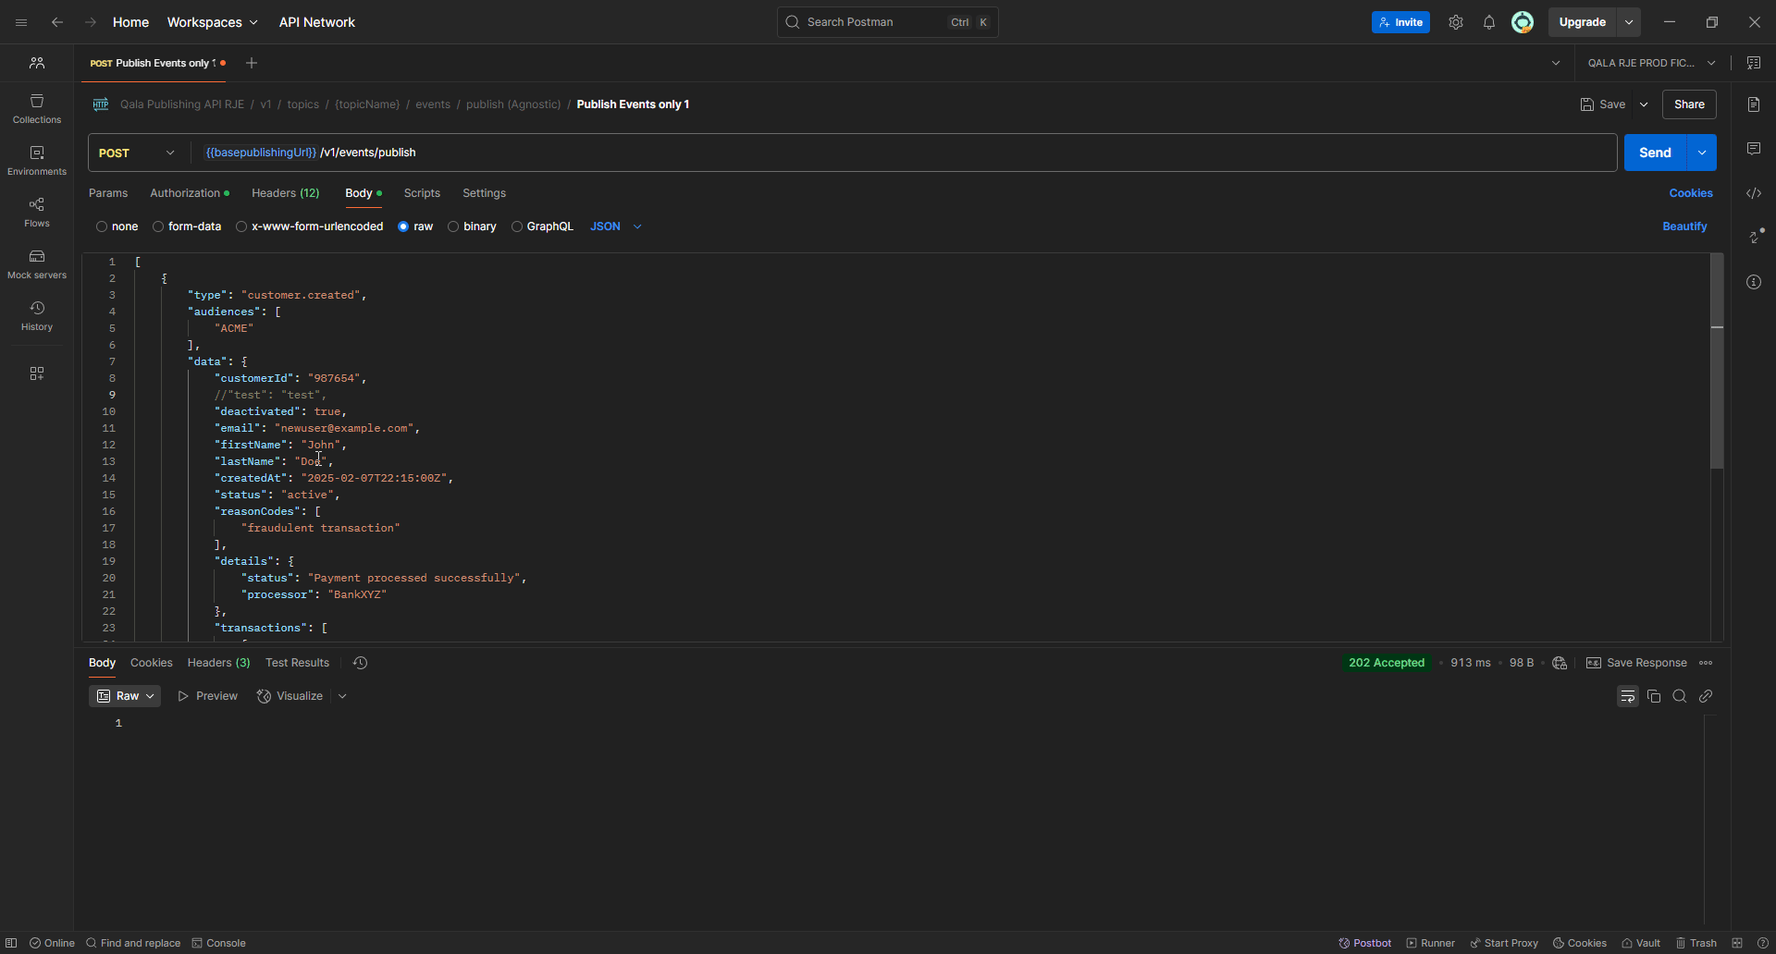The height and width of the screenshot is (954, 1776).
Task: Copy the response body with copy icon
Action: point(1654,696)
